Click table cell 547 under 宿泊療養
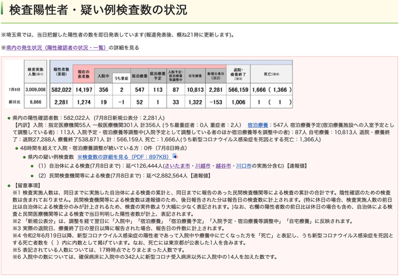The image size is (400, 277). coord(139,90)
